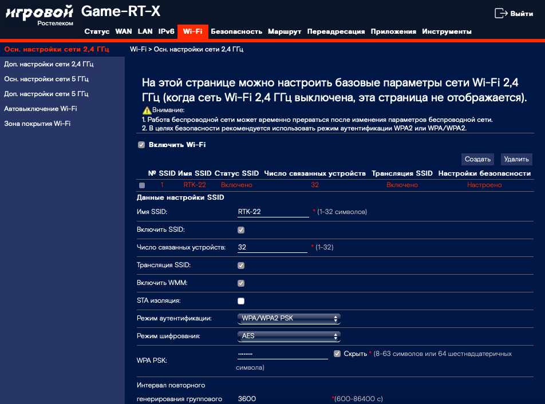Open the Режим аутентификации dropdown
Image resolution: width=545 pixels, height=404 pixels.
pyautogui.click(x=289, y=318)
